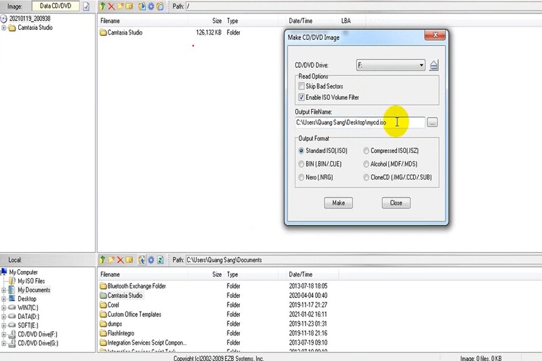Expand the WIN7(C:) drive tree node
The image size is (542, 361).
[4, 307]
